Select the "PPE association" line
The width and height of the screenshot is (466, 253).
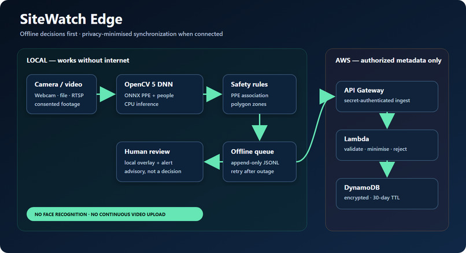(x=250, y=95)
